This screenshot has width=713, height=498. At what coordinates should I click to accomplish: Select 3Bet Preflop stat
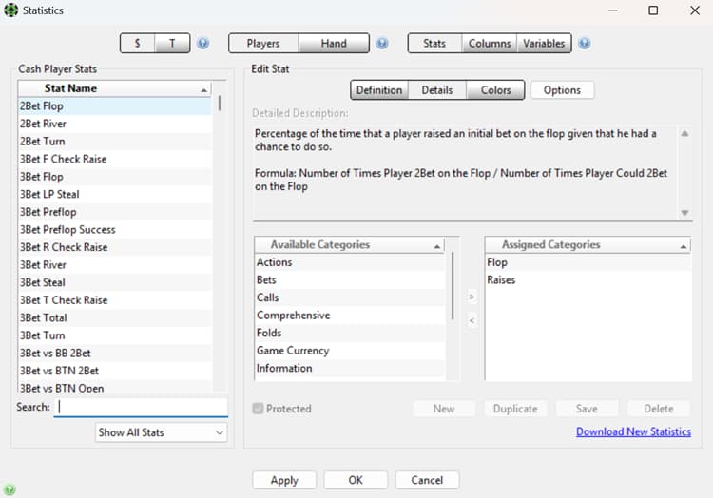point(115,212)
